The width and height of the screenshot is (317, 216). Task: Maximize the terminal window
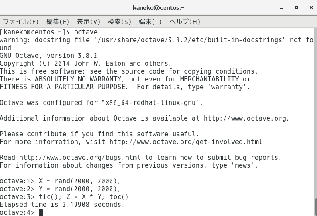click(x=297, y=7)
